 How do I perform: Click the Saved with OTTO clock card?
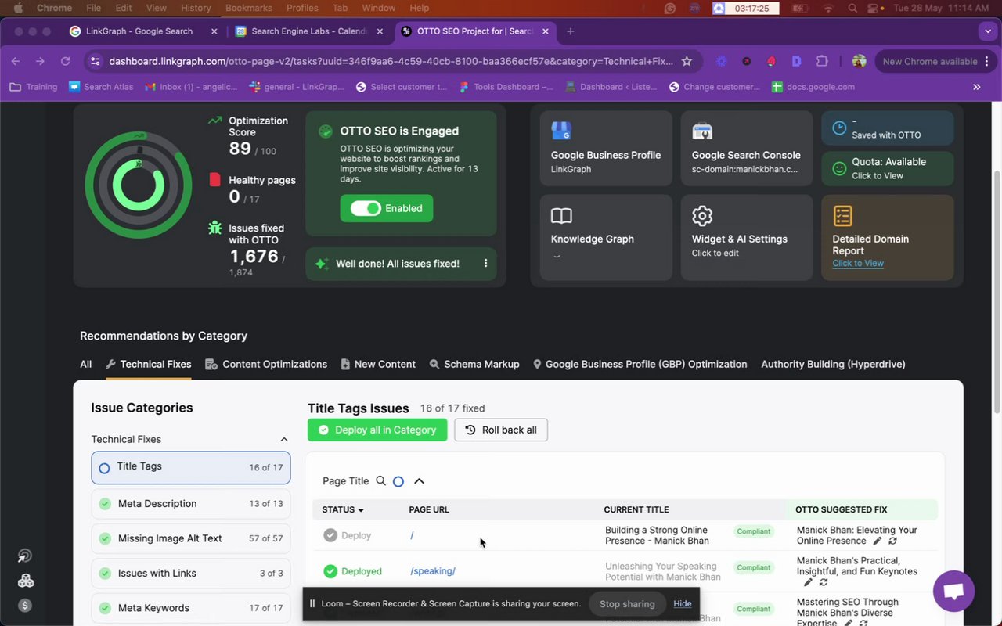pos(887,128)
